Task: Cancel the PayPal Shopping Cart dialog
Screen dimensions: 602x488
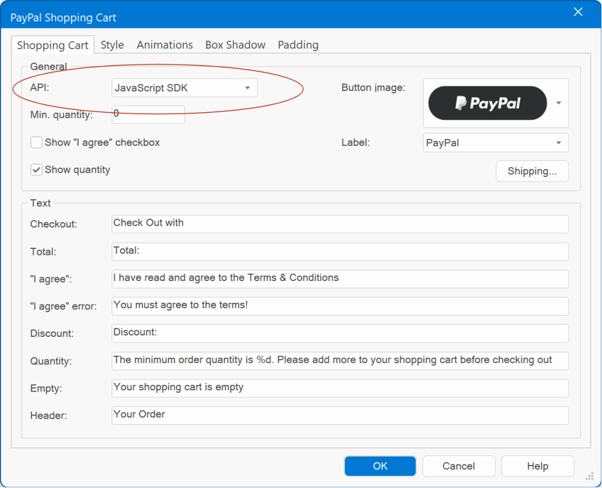Action: click(x=459, y=466)
